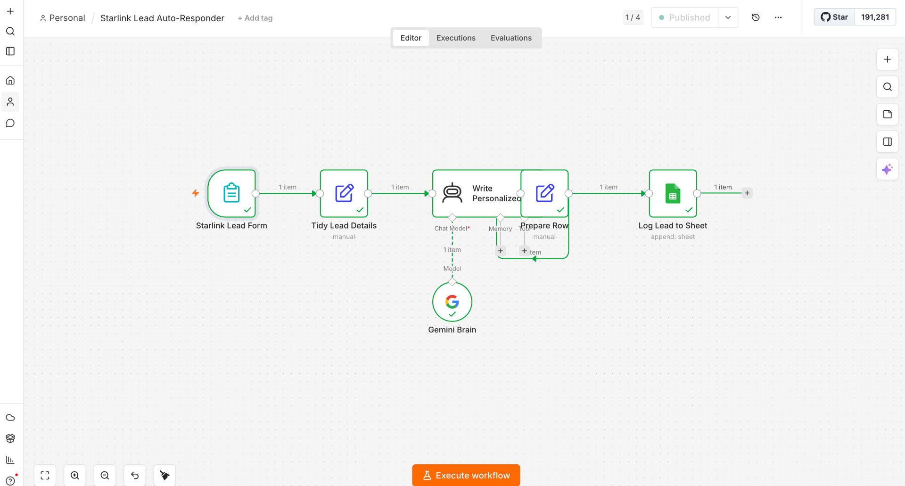This screenshot has height=486, width=905.
Task: Open the cloud icon in the left sidebar
Action: click(x=10, y=418)
